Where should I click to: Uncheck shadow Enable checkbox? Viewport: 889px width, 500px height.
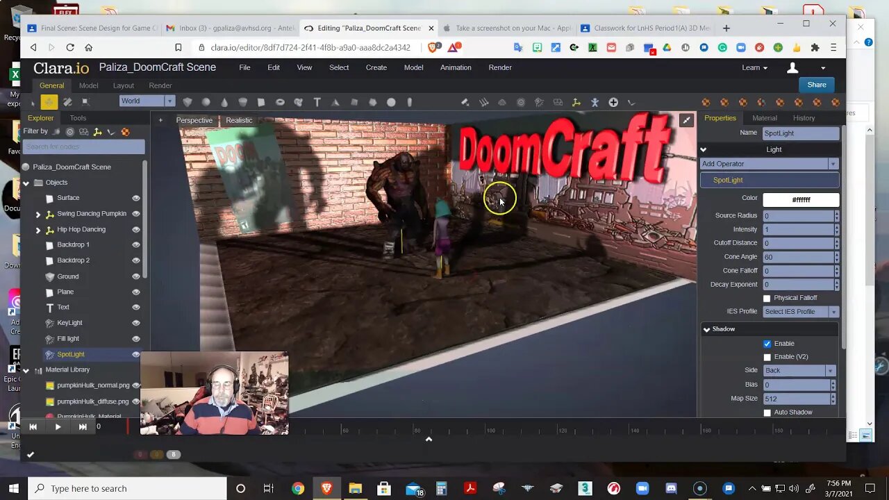coord(767,344)
